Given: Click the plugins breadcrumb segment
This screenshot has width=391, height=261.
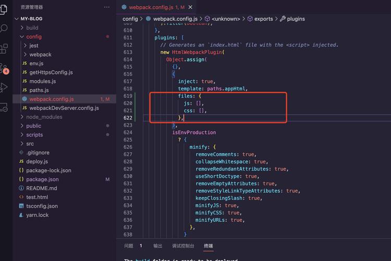Looking at the screenshot, I should click(x=296, y=19).
